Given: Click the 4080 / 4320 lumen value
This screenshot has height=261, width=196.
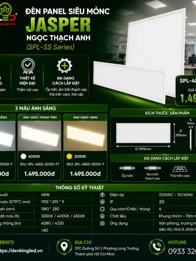Looking at the screenshot, I should click(x=53, y=223).
